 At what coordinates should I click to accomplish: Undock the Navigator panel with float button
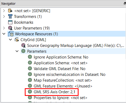[125, 3]
